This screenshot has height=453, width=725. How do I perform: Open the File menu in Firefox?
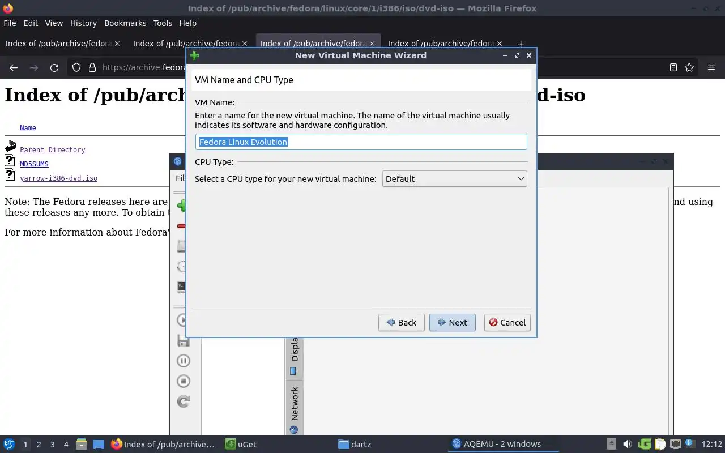(10, 23)
